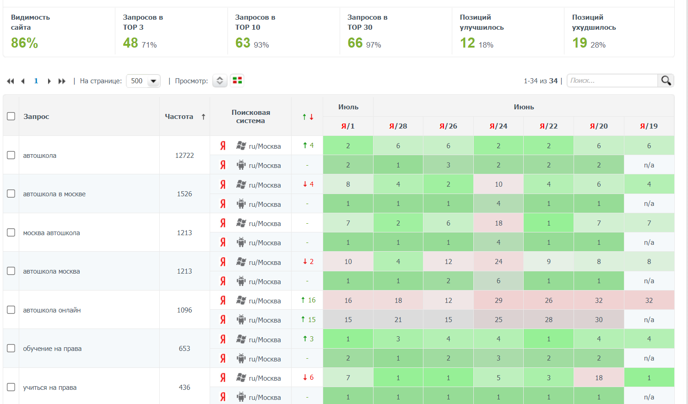Sort by Частота using the up arrow

point(203,117)
